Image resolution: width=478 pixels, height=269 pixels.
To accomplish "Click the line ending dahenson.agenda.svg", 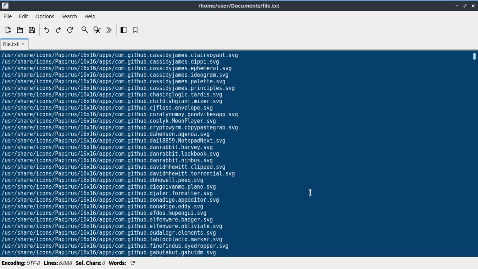I will click(106, 134).
